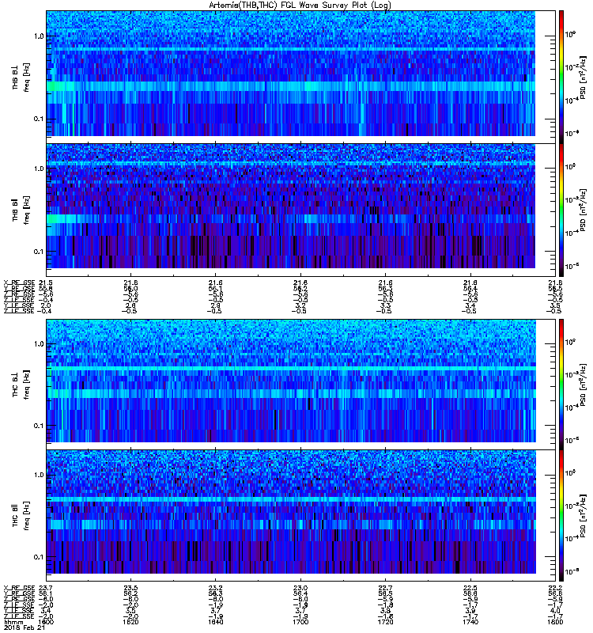Select the 'THB B⊥ freq [Hz]' axis label
Screen dimensions: 593x633
click(x=21, y=78)
